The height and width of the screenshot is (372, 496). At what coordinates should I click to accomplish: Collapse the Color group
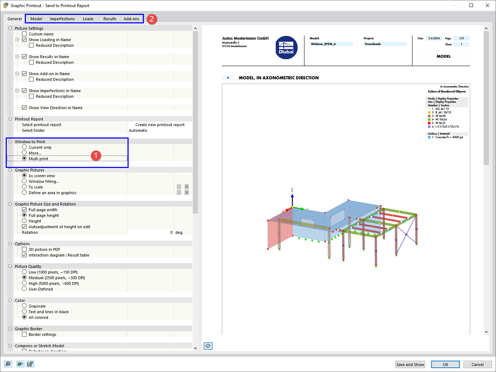pos(10,300)
